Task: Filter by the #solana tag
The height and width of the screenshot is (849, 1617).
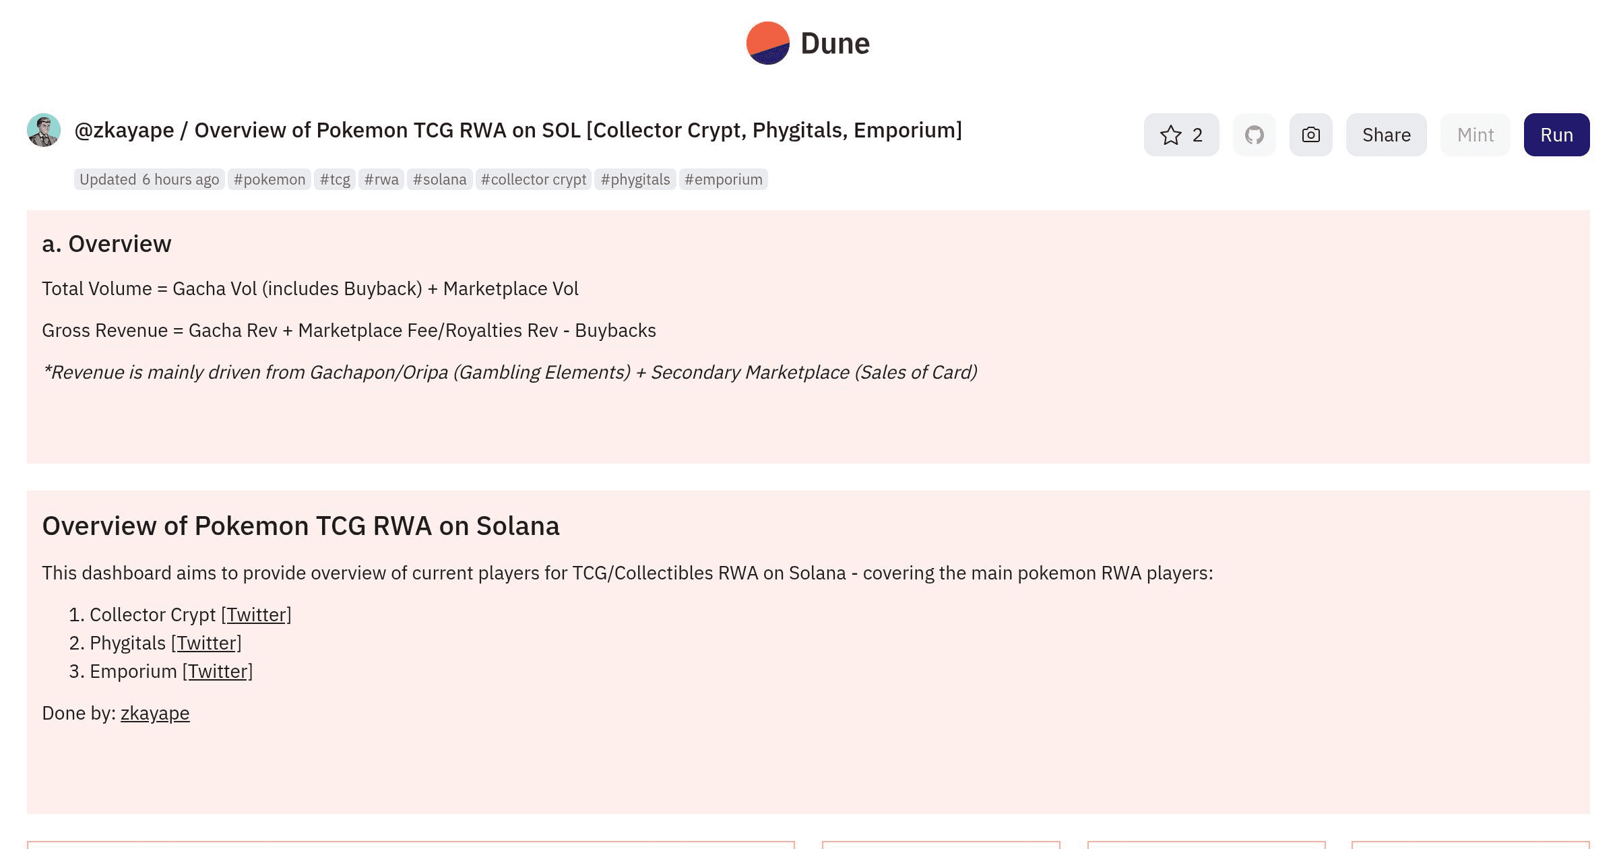Action: pyautogui.click(x=439, y=179)
